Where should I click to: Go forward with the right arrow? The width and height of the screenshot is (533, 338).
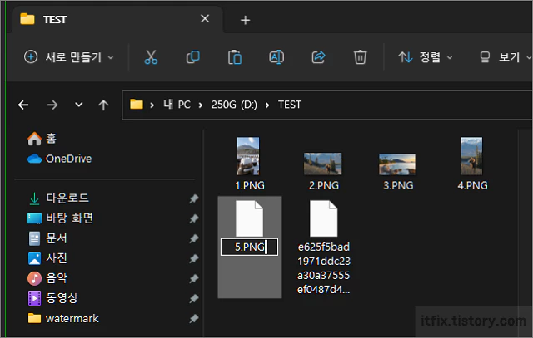click(52, 105)
